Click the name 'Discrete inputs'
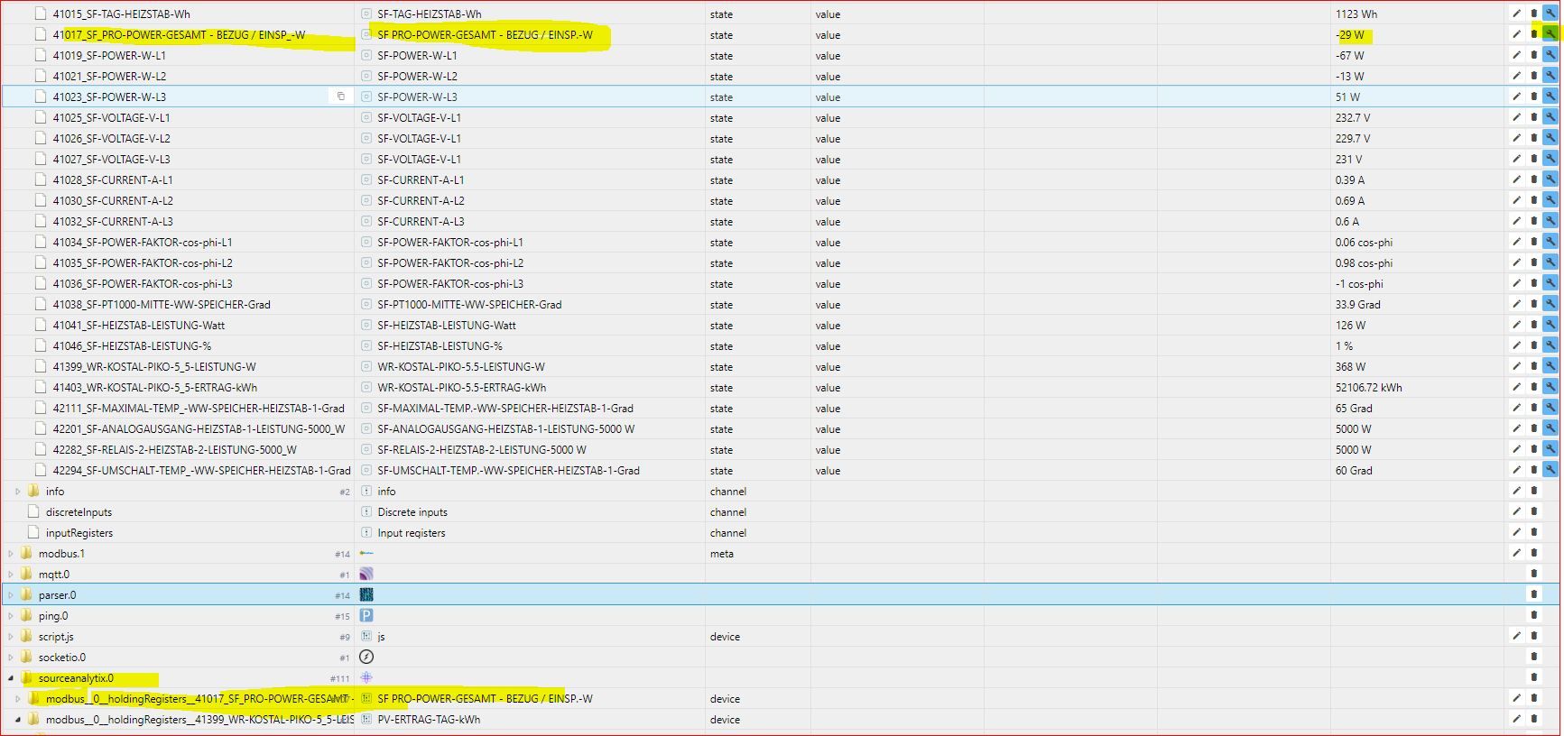This screenshot has height=736, width=1564. pyautogui.click(x=412, y=512)
